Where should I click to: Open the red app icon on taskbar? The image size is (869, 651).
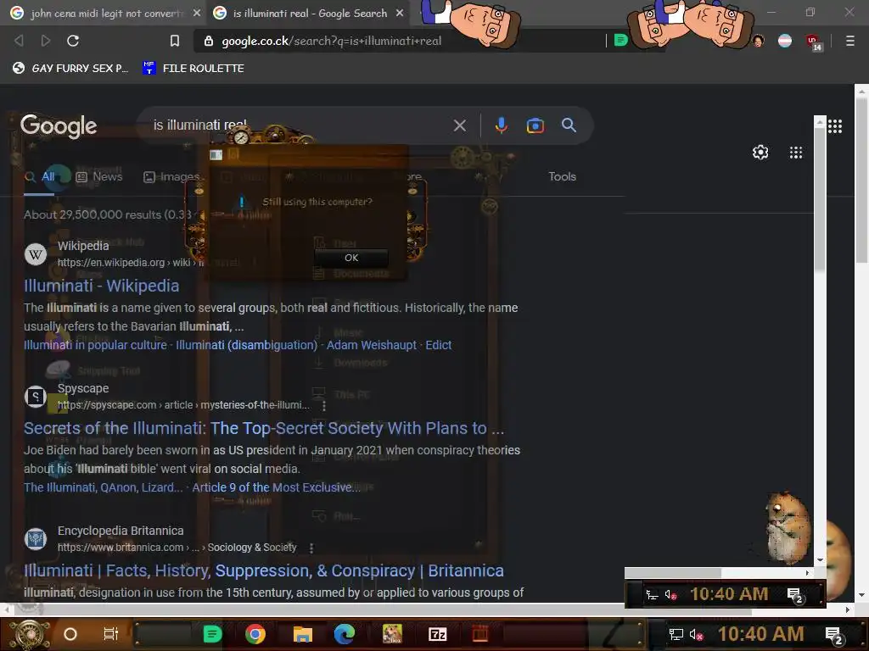pos(480,634)
